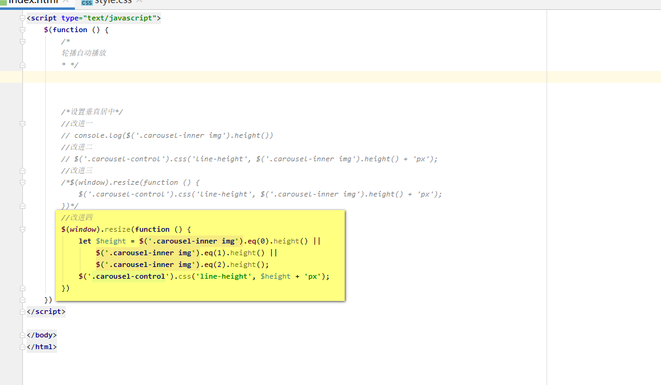The image size is (661, 385).
Task: Click fold end marker beside resize's closing })
Action: click(x=22, y=288)
